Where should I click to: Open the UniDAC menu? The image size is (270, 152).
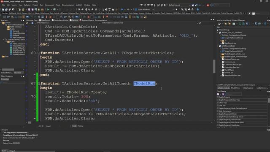click(x=79, y=5)
